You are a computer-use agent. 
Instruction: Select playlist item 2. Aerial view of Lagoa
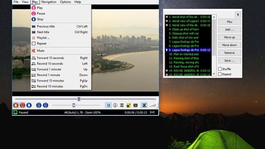(188, 21)
